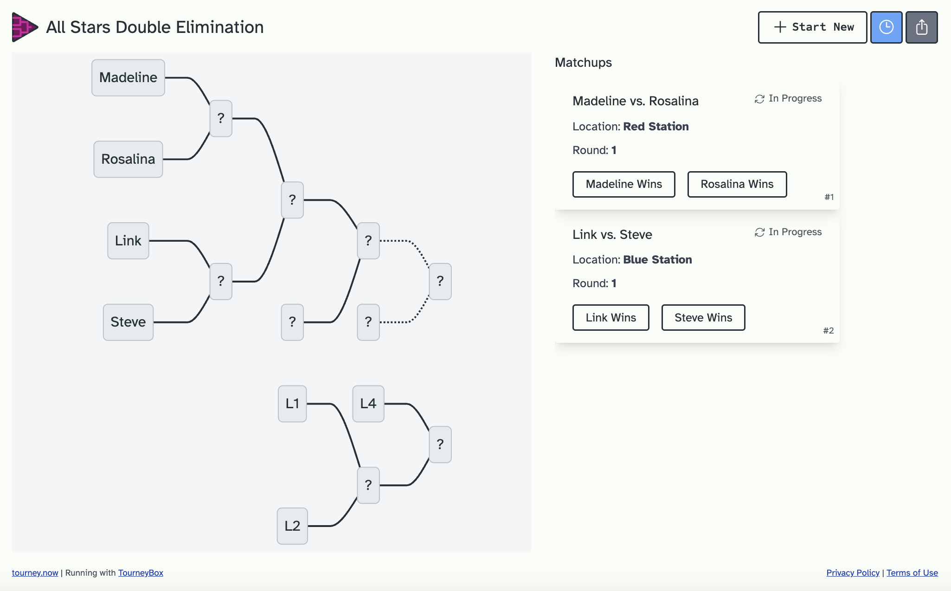Click the refresh icon on Madeline vs. Rosalina
This screenshot has width=951, height=591.
(x=759, y=98)
